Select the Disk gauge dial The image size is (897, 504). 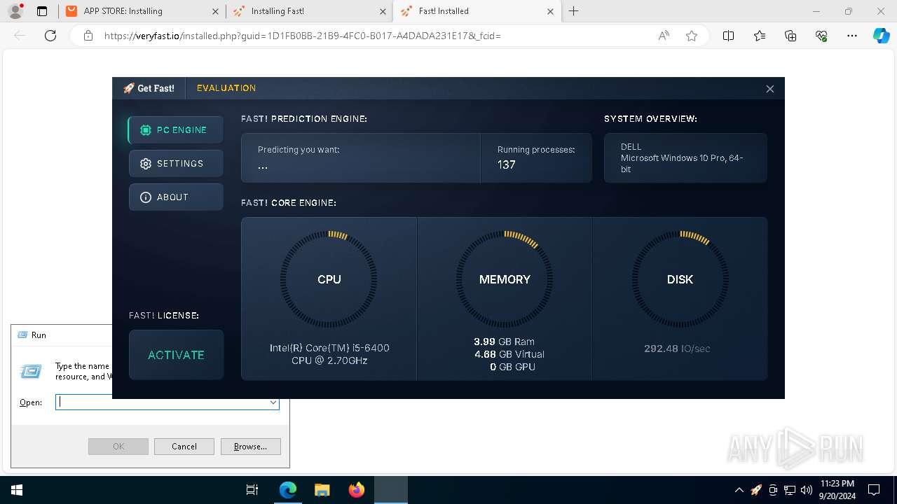[x=680, y=279]
